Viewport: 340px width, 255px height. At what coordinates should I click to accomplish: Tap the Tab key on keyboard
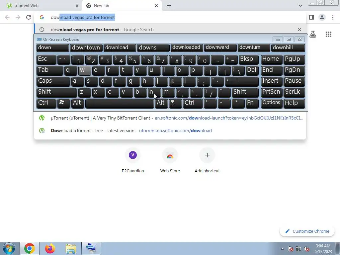pyautogui.click(x=50, y=70)
